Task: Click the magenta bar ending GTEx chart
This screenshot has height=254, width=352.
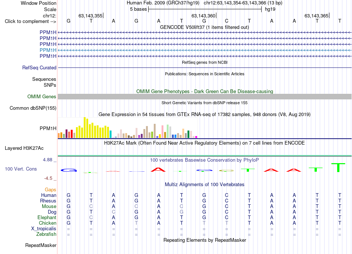Action: click(196, 137)
